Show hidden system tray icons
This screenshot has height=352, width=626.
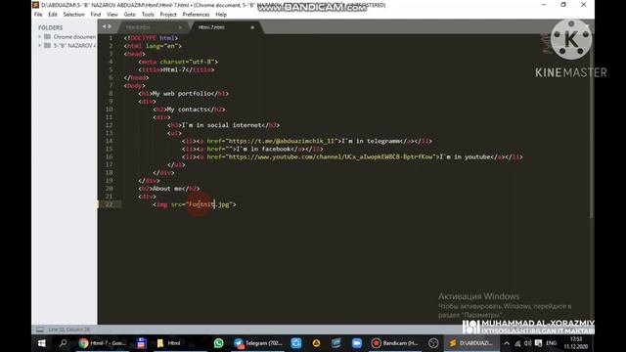point(507,343)
